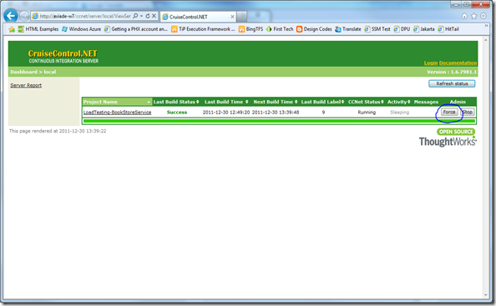The height and width of the screenshot is (306, 496).
Task: Open Getting a PHX account bookmark
Action: coord(136,29)
